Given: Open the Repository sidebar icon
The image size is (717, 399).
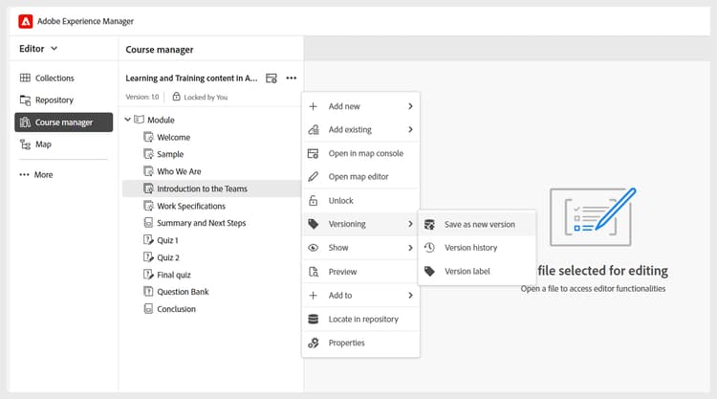Looking at the screenshot, I should pyautogui.click(x=25, y=100).
